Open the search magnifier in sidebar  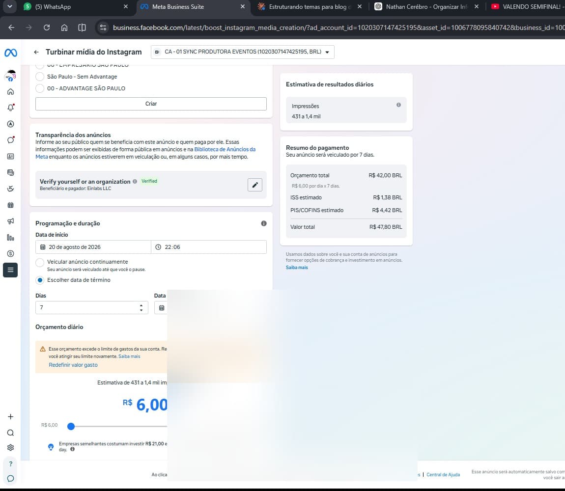coord(10,433)
